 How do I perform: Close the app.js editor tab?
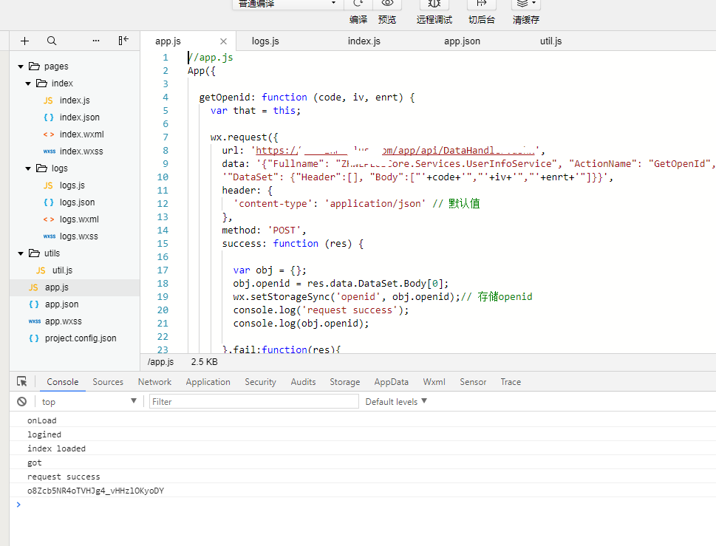pos(224,41)
